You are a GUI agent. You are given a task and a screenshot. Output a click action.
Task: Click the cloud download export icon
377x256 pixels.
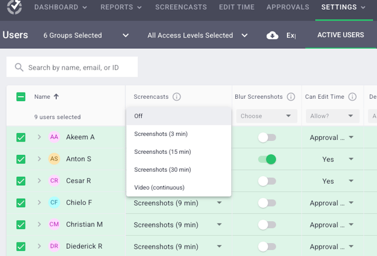pyautogui.click(x=272, y=35)
